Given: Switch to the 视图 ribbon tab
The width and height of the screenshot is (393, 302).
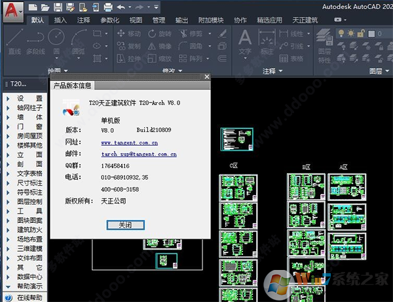Looking at the screenshot, I should coord(136,20).
